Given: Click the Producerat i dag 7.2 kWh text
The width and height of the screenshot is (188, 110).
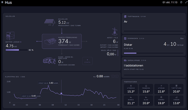Looking at the screenshot, I should click(x=69, y=26).
